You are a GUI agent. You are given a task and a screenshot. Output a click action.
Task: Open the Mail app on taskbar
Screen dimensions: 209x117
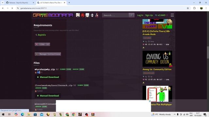(42, 114)
